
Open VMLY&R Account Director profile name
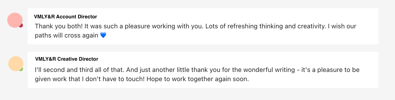[x=66, y=17]
